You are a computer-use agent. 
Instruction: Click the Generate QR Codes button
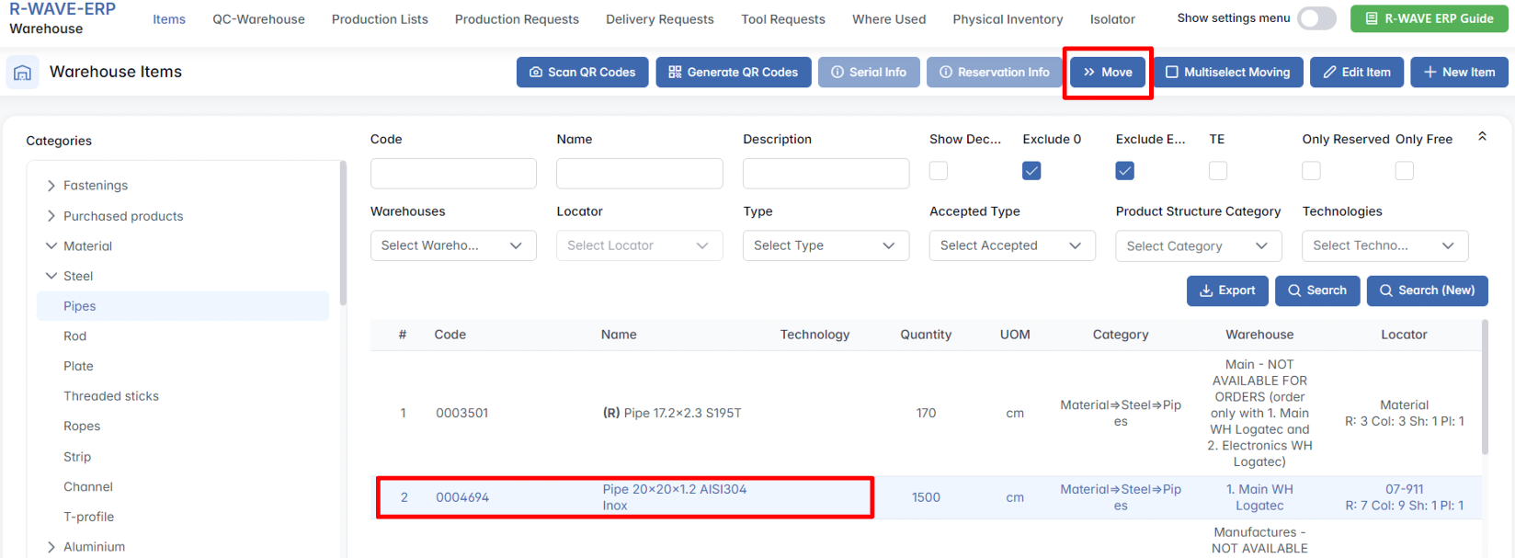(733, 73)
